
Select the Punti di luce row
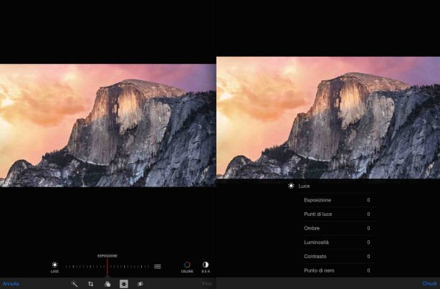339,214
